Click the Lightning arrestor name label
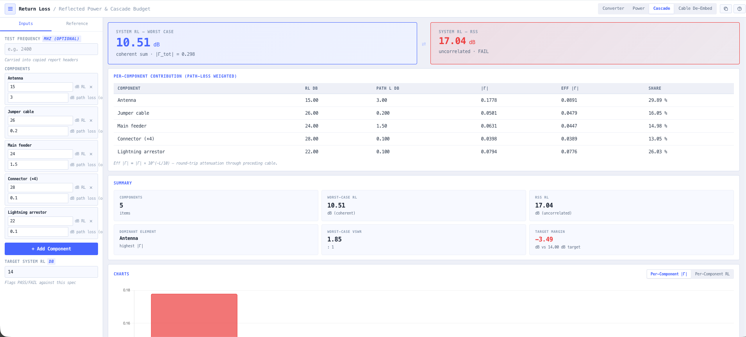 coord(27,213)
